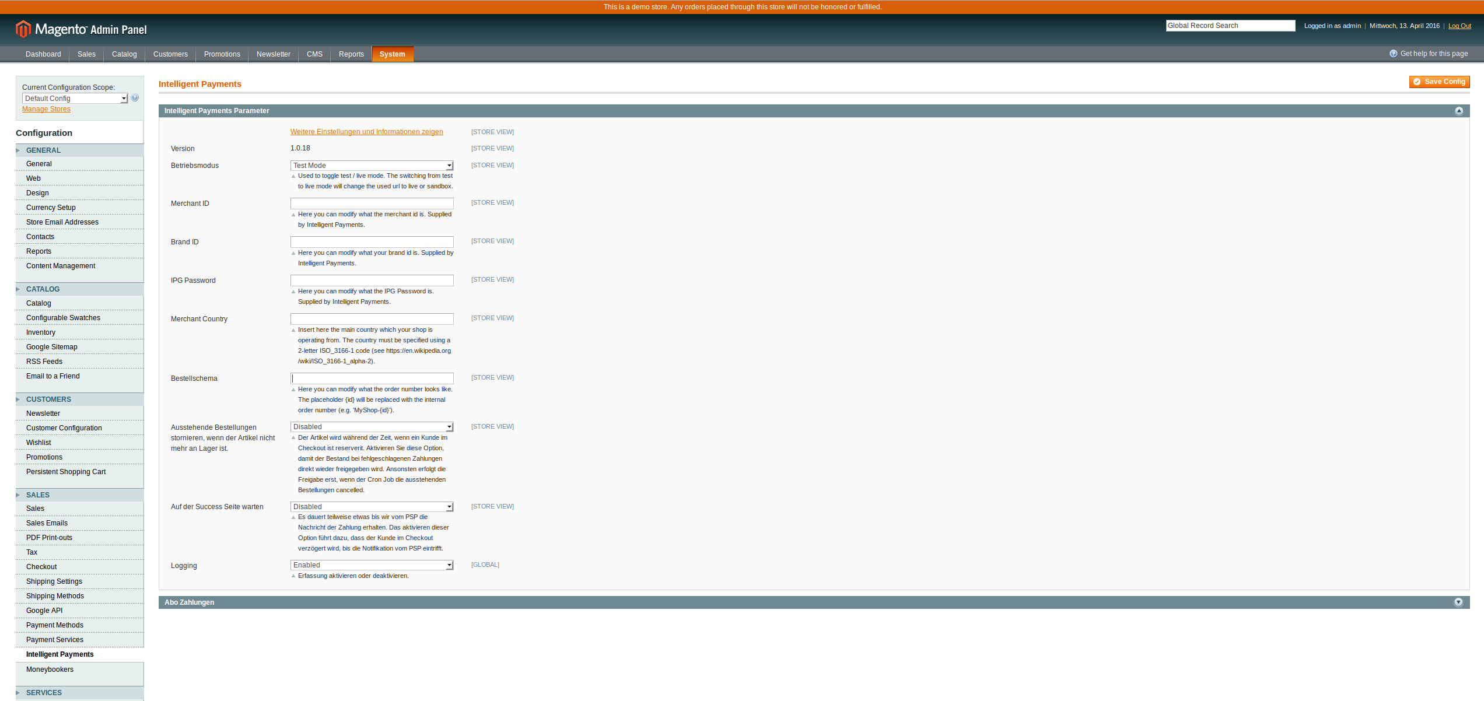Click the Merchant ID input field
The width and height of the screenshot is (1484, 701).
coord(372,204)
